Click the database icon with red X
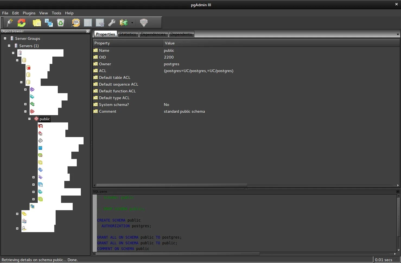This screenshot has width=401, height=263. 28,68
